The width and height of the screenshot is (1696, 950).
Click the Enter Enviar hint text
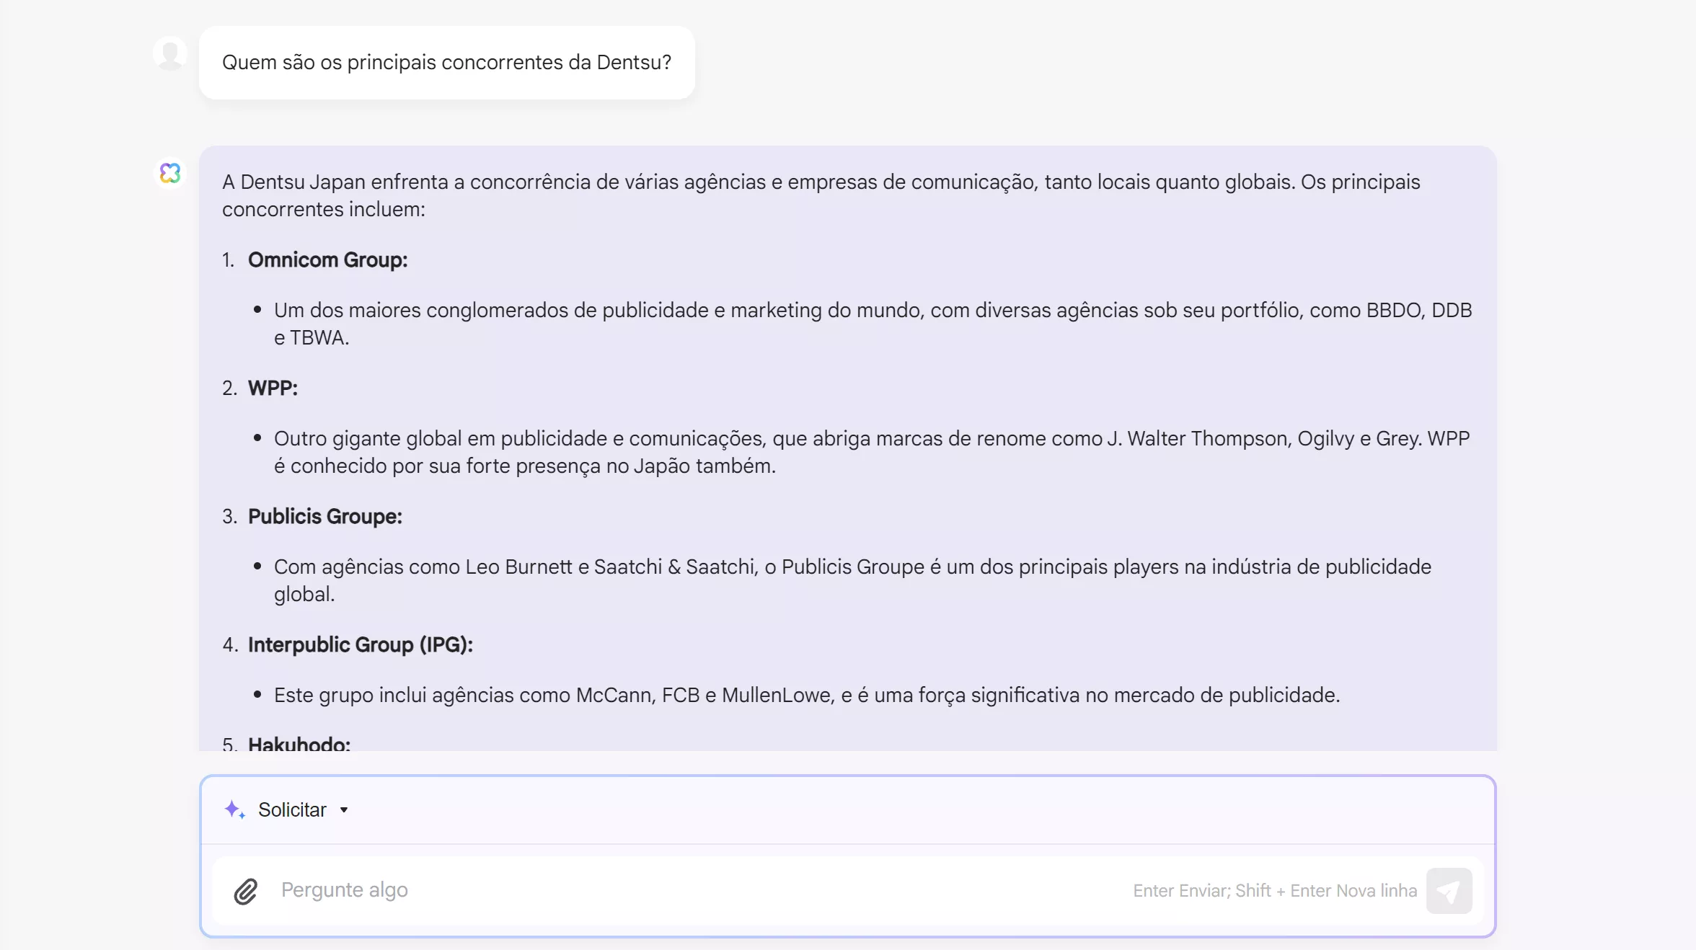(1273, 891)
